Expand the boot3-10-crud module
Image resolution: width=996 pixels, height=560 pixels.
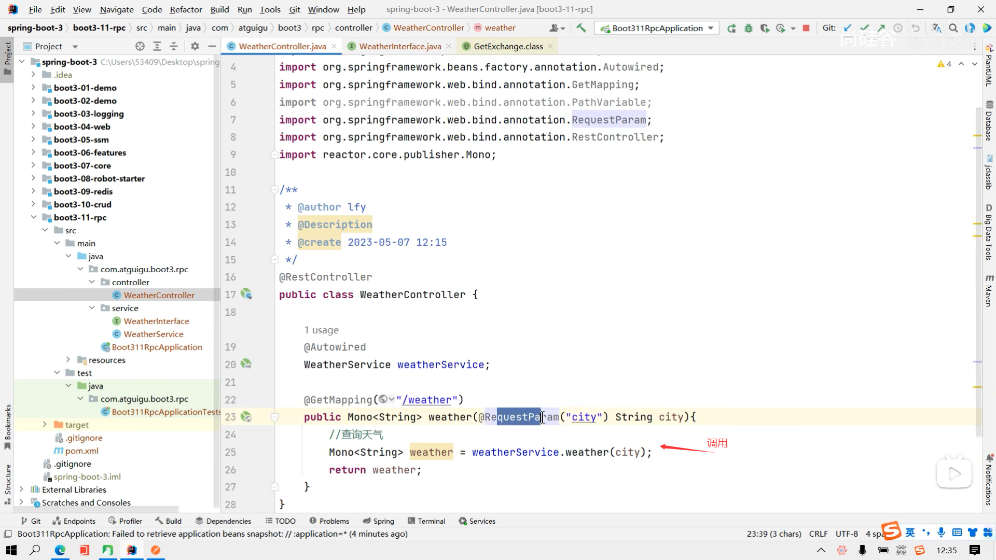point(34,204)
